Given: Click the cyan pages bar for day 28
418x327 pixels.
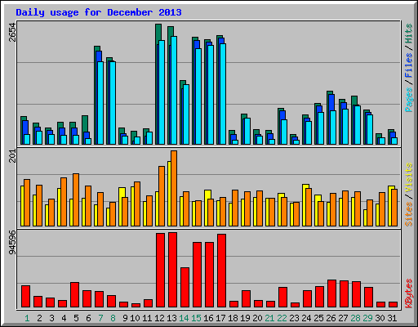Looking at the screenshot, I should point(358,125).
